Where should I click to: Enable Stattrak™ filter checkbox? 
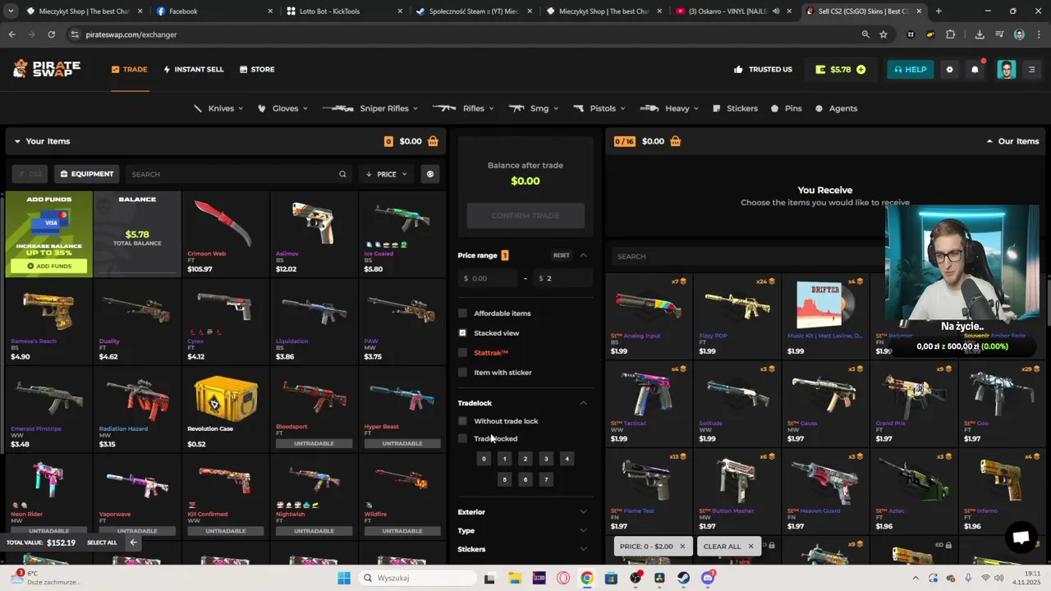[462, 353]
